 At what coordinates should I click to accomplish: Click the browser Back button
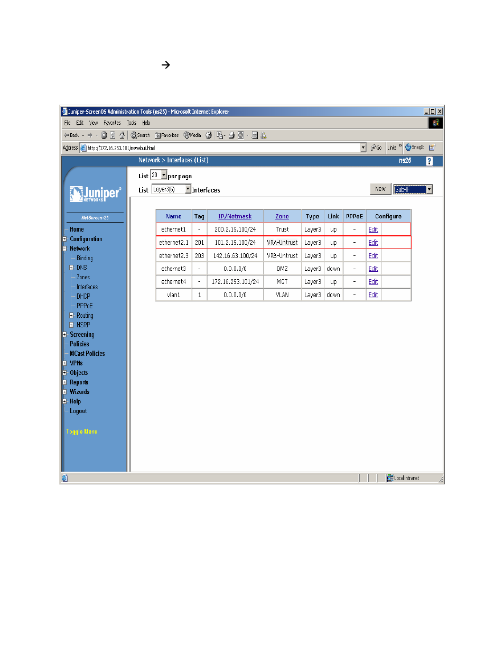tap(71, 135)
